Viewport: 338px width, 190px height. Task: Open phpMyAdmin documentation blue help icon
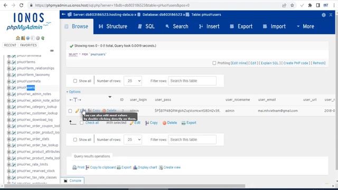coord(28,38)
